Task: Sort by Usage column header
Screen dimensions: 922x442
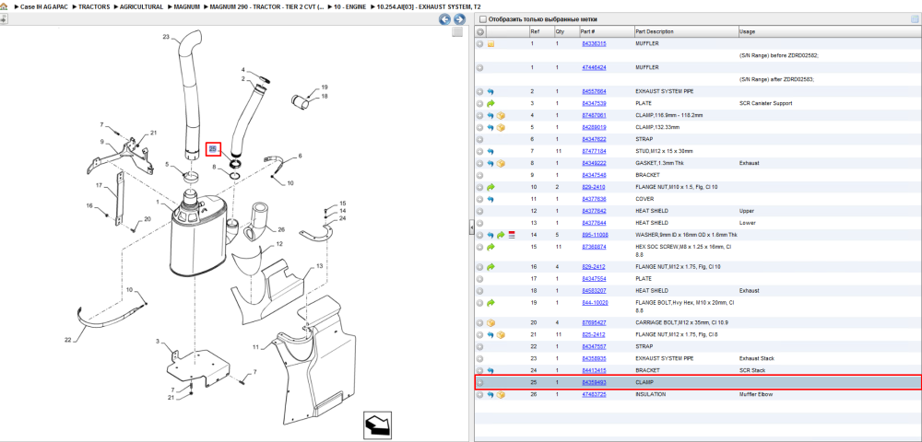Action: [x=829, y=31]
